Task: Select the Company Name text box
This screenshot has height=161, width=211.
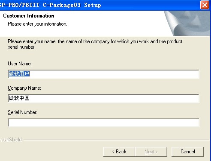Action: coord(103,98)
